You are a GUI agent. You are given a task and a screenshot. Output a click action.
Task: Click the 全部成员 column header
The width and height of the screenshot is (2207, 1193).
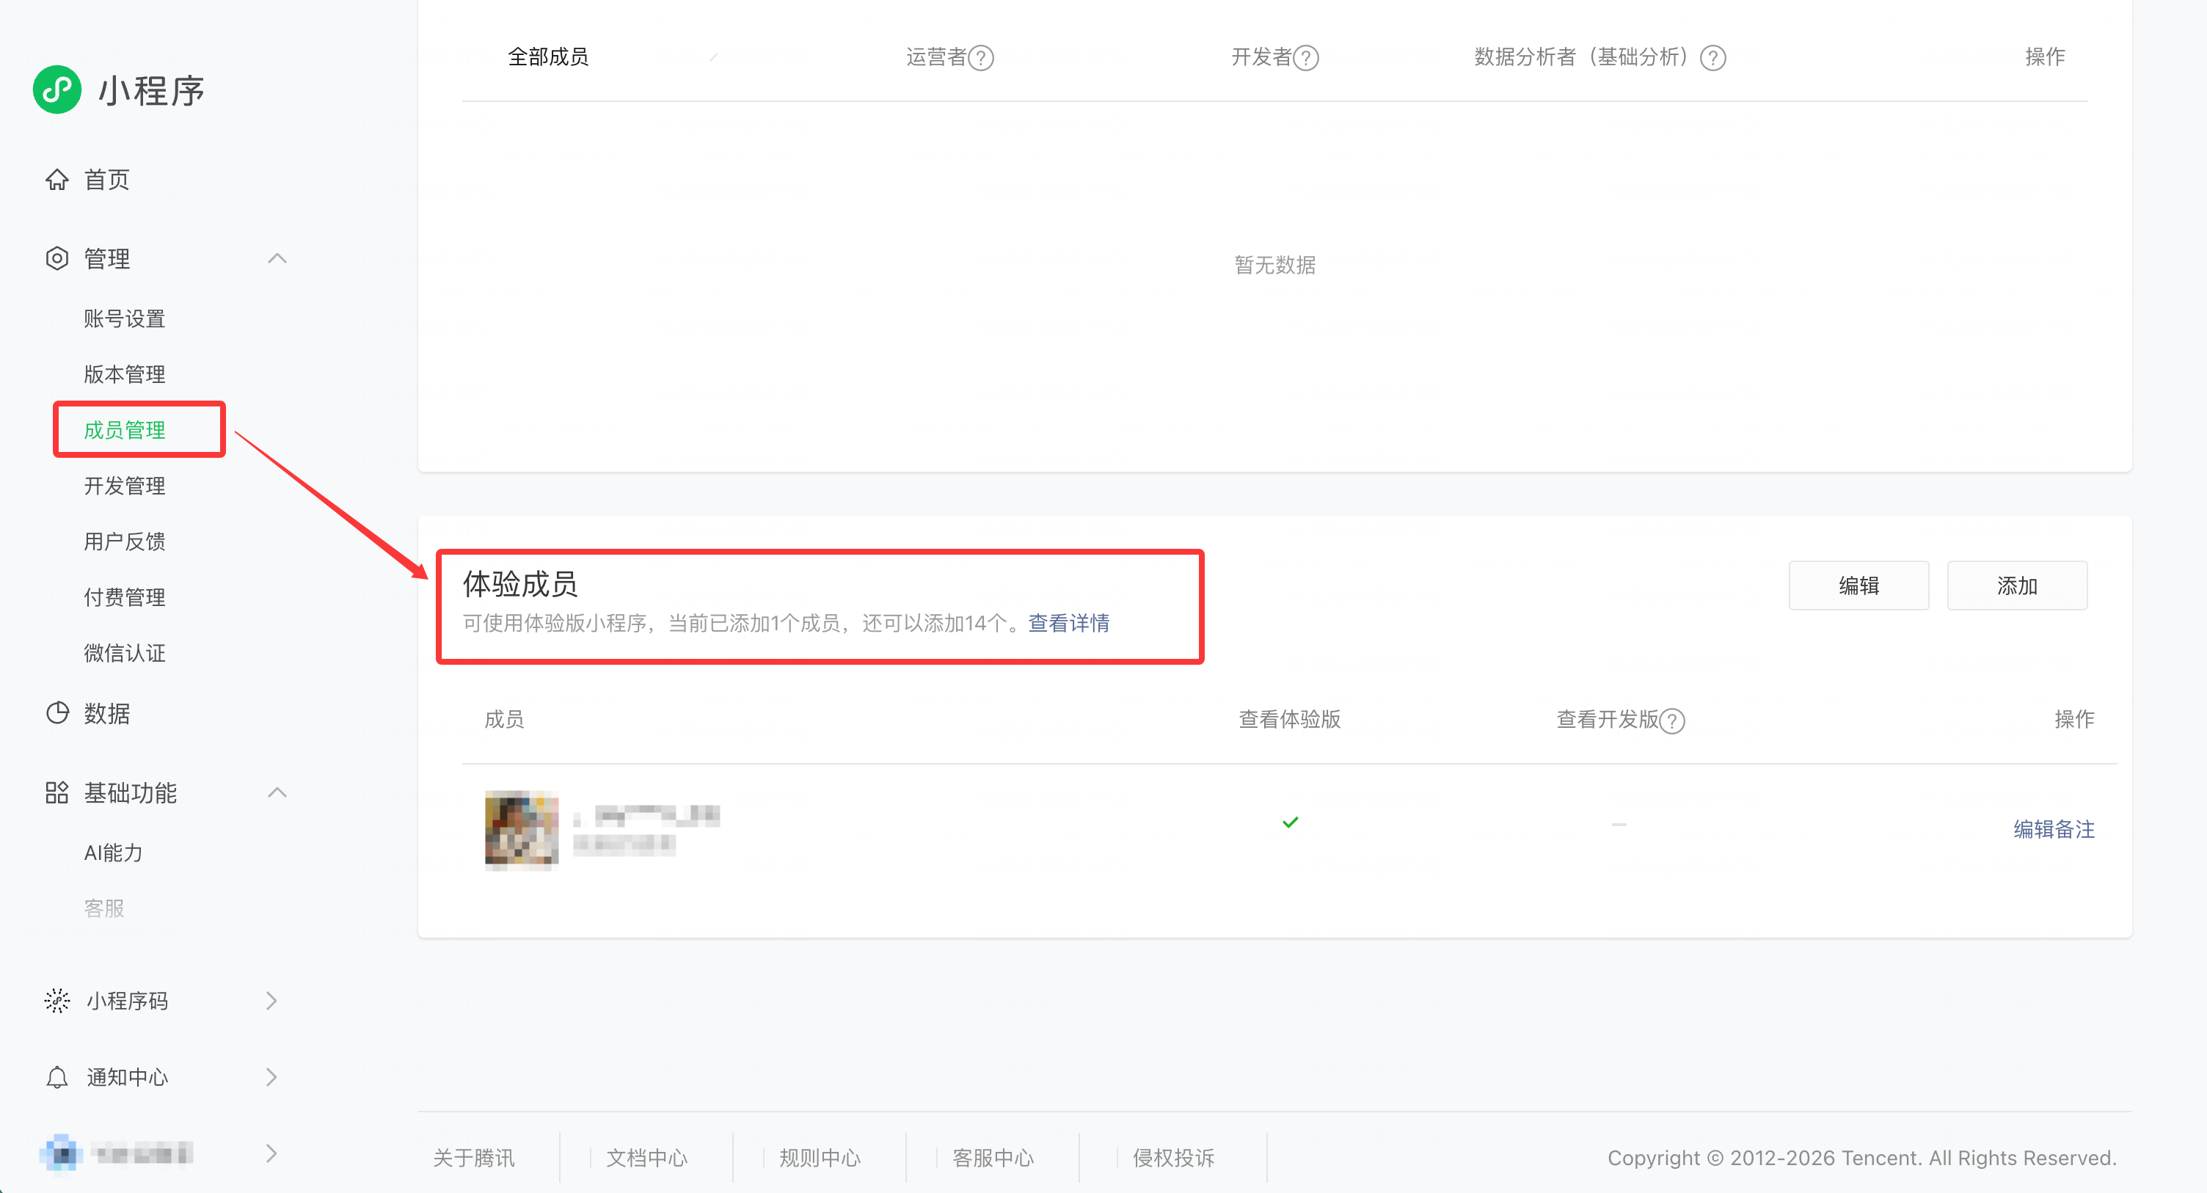(x=548, y=56)
